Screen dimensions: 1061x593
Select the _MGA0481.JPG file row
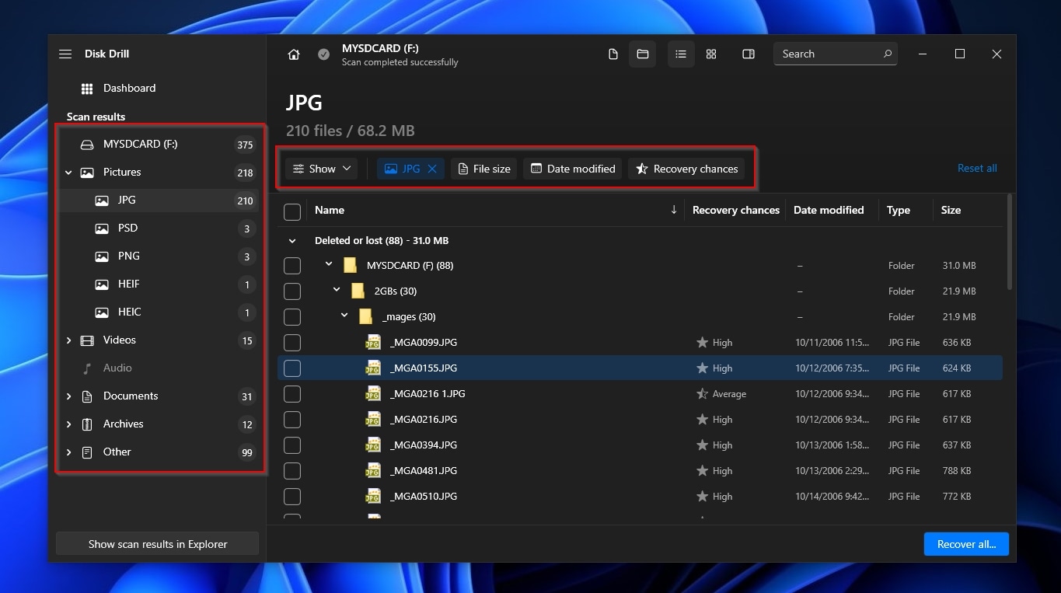pyautogui.click(x=640, y=471)
